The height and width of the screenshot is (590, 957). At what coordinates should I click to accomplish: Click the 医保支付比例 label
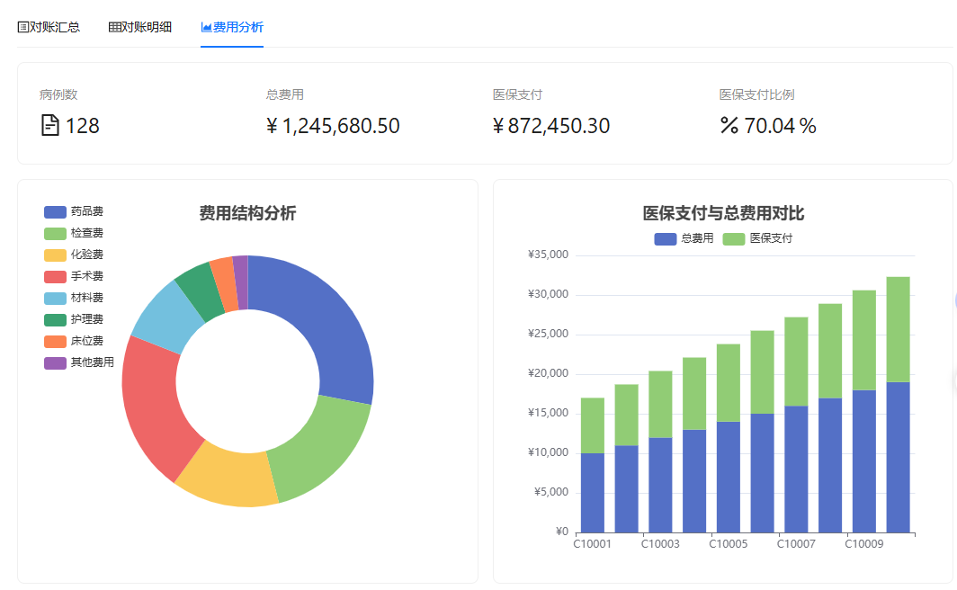[x=756, y=94]
